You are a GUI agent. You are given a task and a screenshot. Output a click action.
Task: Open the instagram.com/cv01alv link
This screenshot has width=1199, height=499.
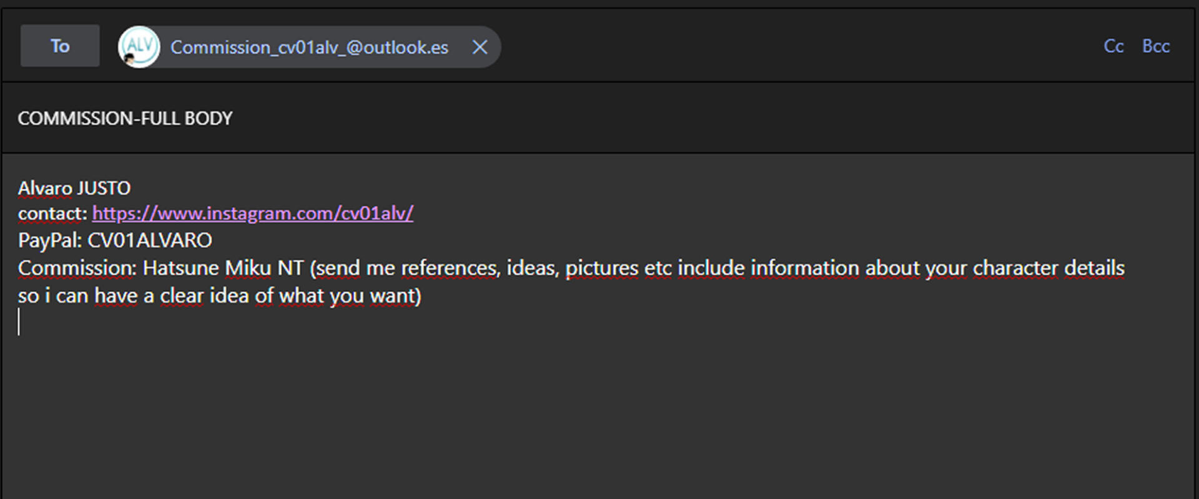pyautogui.click(x=252, y=214)
